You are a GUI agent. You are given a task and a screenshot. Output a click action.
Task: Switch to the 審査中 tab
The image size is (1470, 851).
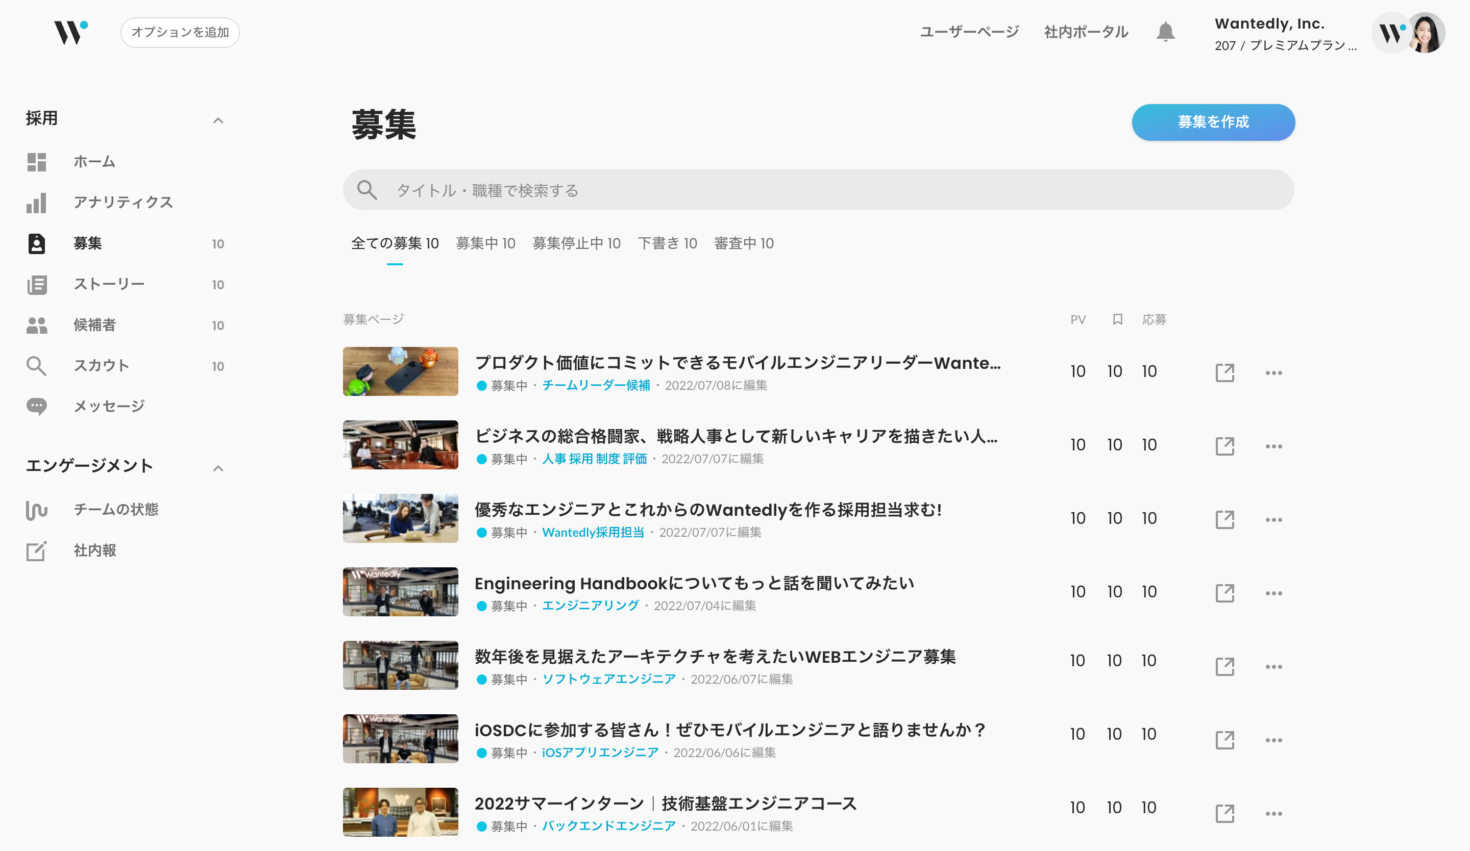tap(744, 243)
